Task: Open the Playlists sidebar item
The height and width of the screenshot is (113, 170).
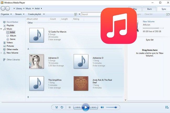Action: (x=10, y=25)
